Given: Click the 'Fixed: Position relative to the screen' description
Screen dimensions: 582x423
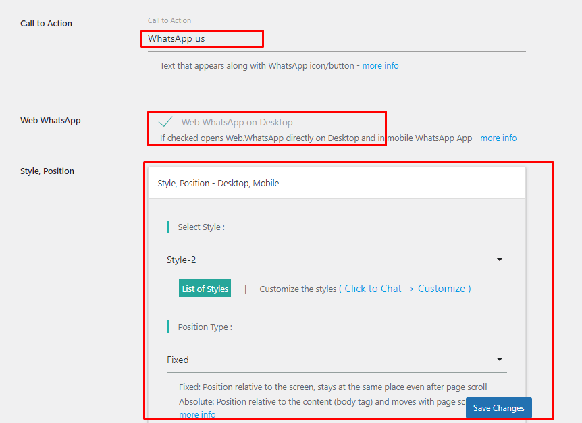Looking at the screenshot, I should pyautogui.click(x=333, y=387).
